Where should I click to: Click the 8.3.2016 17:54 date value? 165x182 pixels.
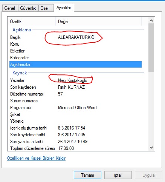(x=72, y=128)
